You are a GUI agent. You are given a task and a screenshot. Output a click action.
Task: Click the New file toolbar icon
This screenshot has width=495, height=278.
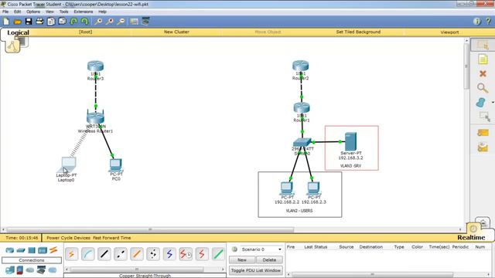click(6, 22)
